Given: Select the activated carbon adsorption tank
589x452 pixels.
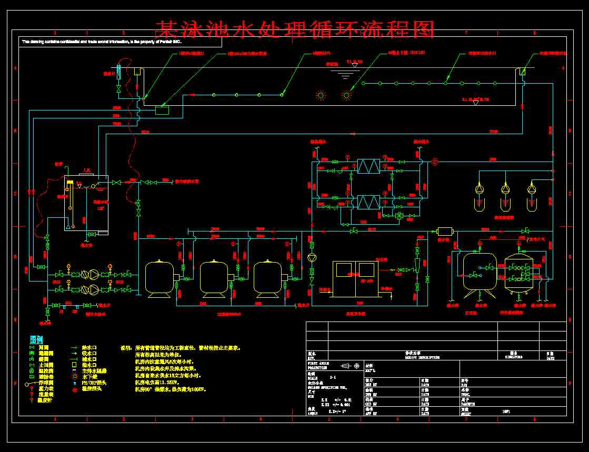Looking at the screenshot, I should pyautogui.click(x=519, y=275).
